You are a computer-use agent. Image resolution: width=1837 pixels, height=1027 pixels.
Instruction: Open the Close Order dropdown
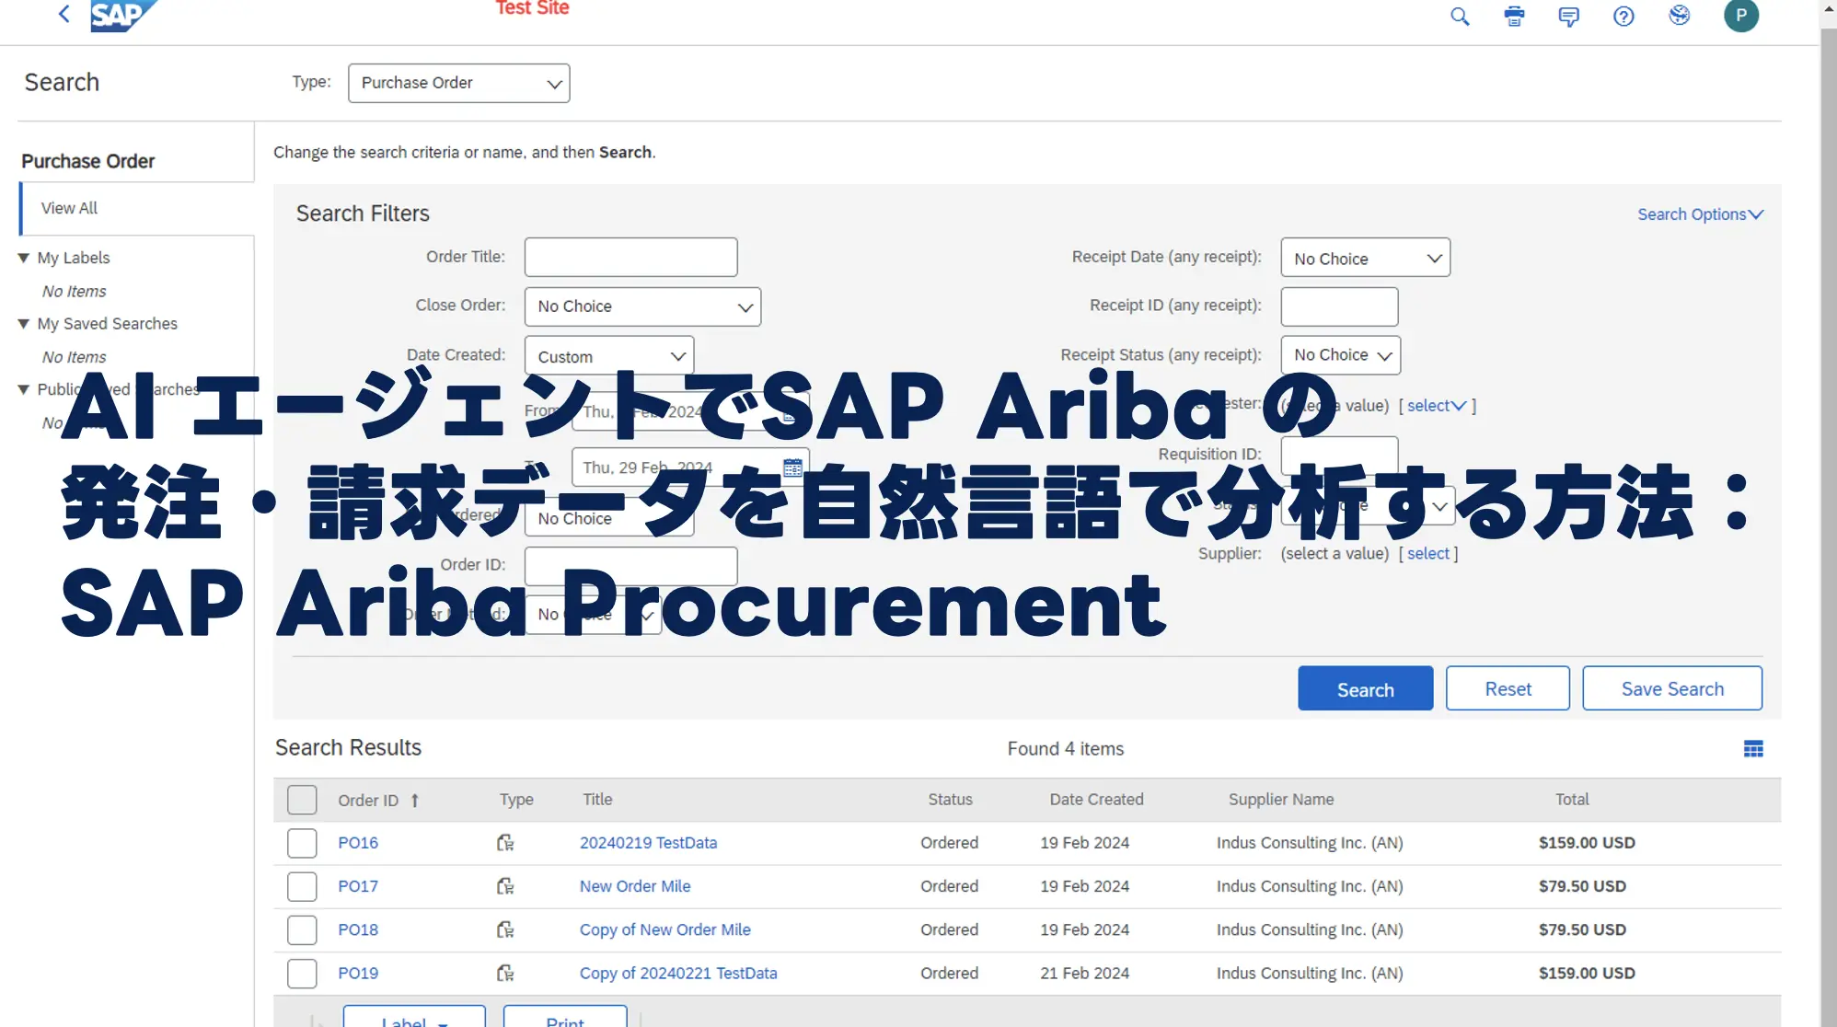(642, 306)
